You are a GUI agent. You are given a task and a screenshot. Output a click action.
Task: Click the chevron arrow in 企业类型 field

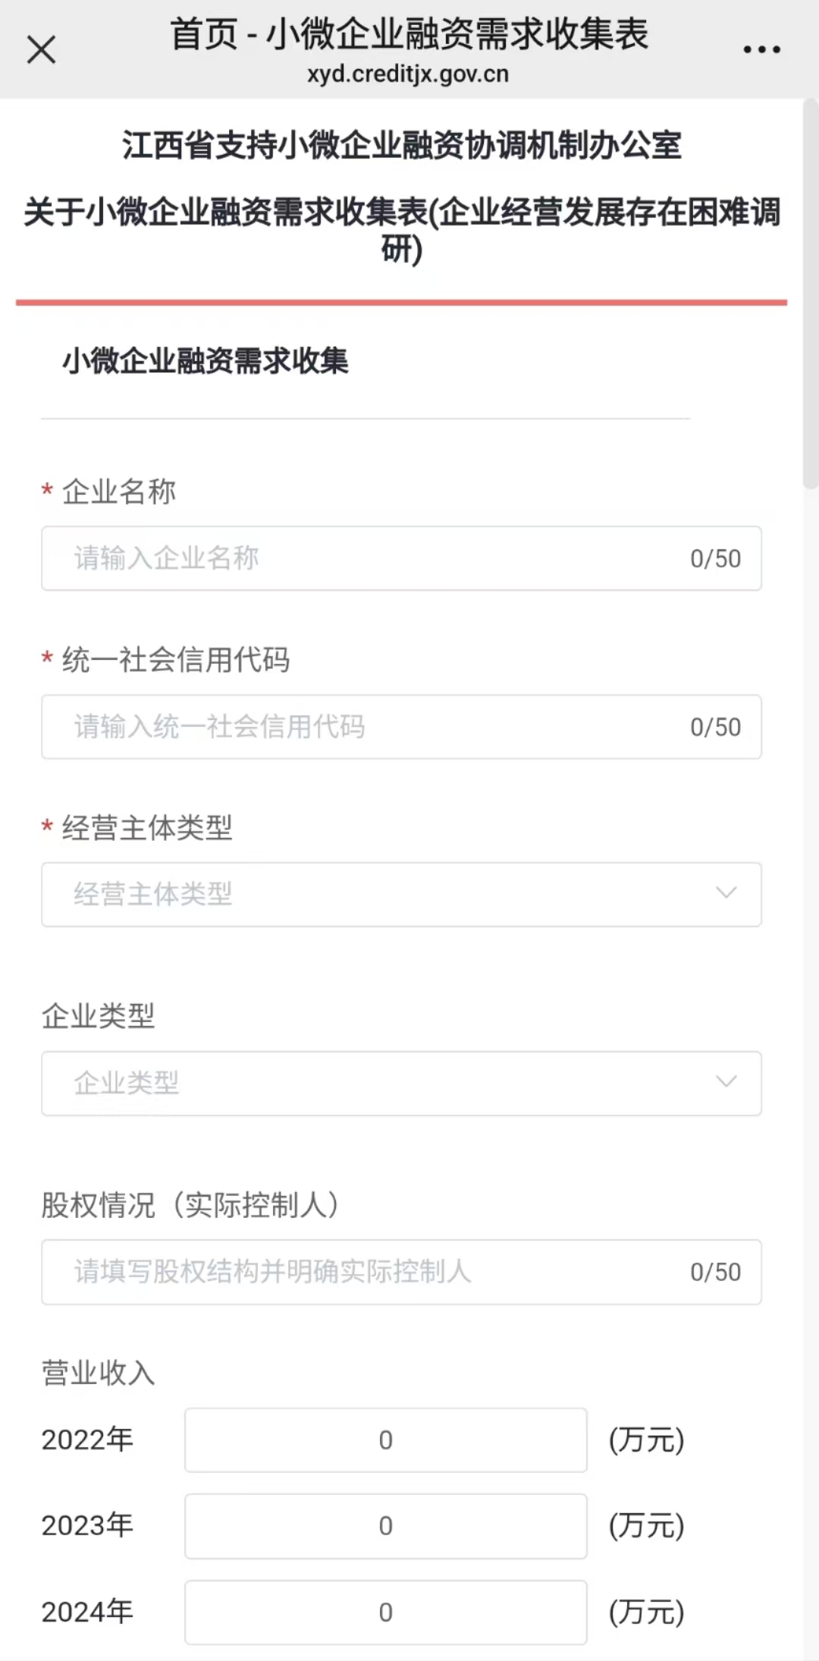point(726,1082)
